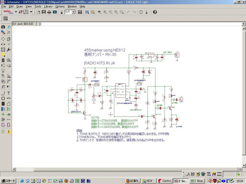Click the Print icon in toolbar
246x184 pixels.
point(49,12)
